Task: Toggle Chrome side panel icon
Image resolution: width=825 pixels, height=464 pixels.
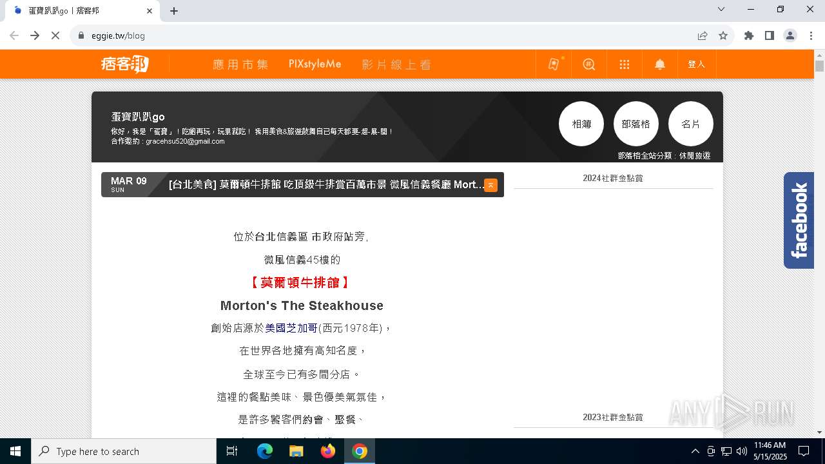Action: point(770,35)
